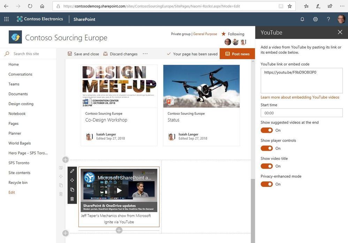Toggle Show suggested videos at the end
This screenshot has height=243, width=348.
(x=266, y=130)
